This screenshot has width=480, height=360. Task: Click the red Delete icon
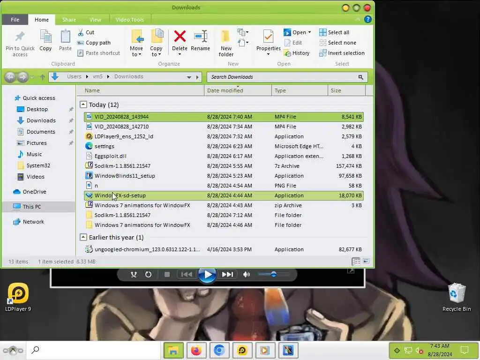tap(180, 37)
